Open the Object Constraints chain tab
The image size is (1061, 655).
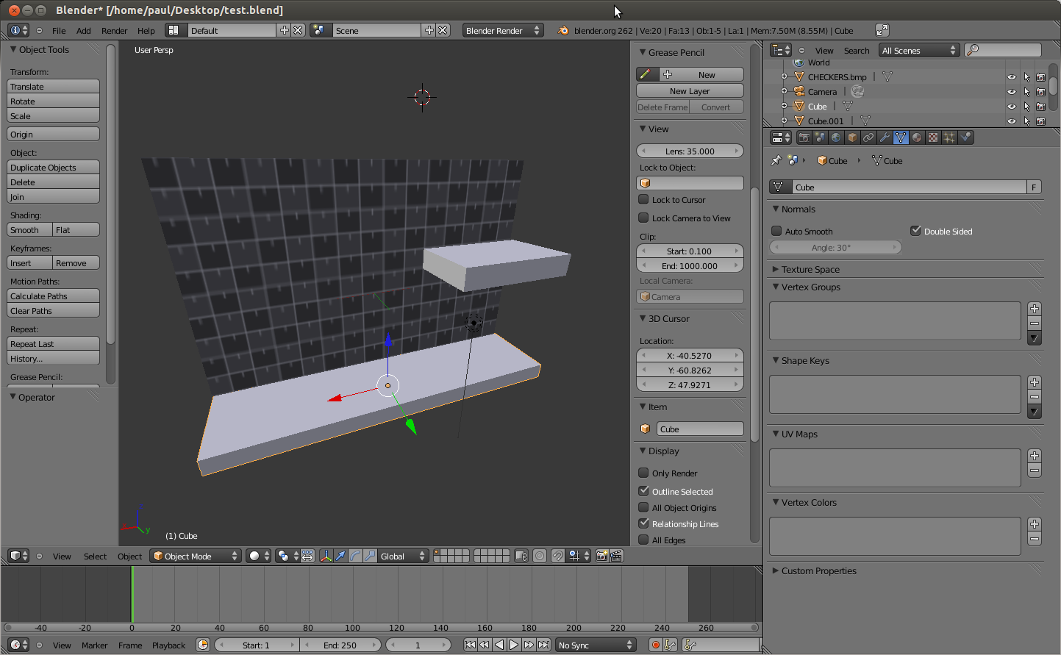868,137
